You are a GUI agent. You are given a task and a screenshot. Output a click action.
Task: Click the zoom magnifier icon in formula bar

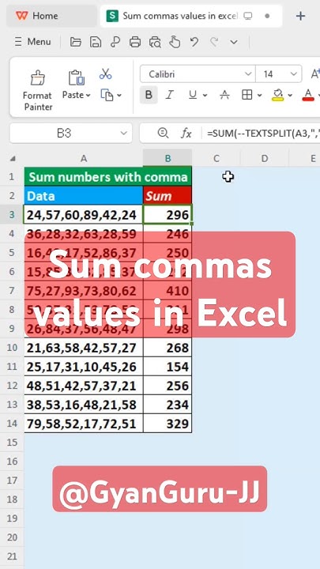(163, 134)
